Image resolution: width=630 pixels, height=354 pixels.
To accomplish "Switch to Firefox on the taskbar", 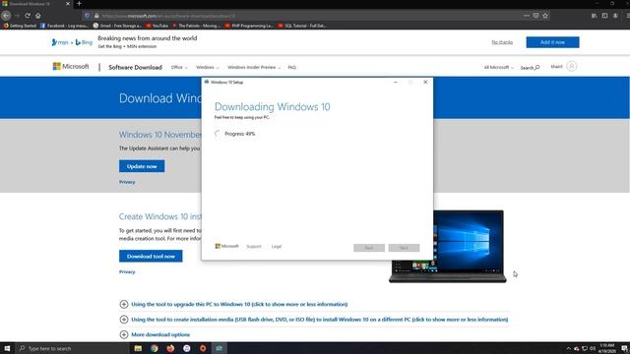I will (x=170, y=348).
